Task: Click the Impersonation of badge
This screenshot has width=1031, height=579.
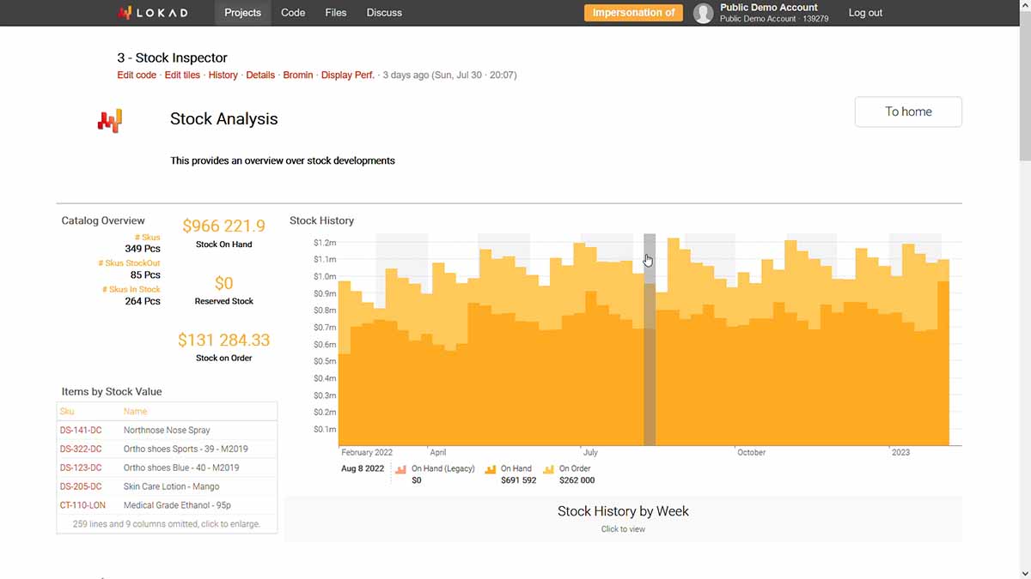Action: click(x=633, y=13)
